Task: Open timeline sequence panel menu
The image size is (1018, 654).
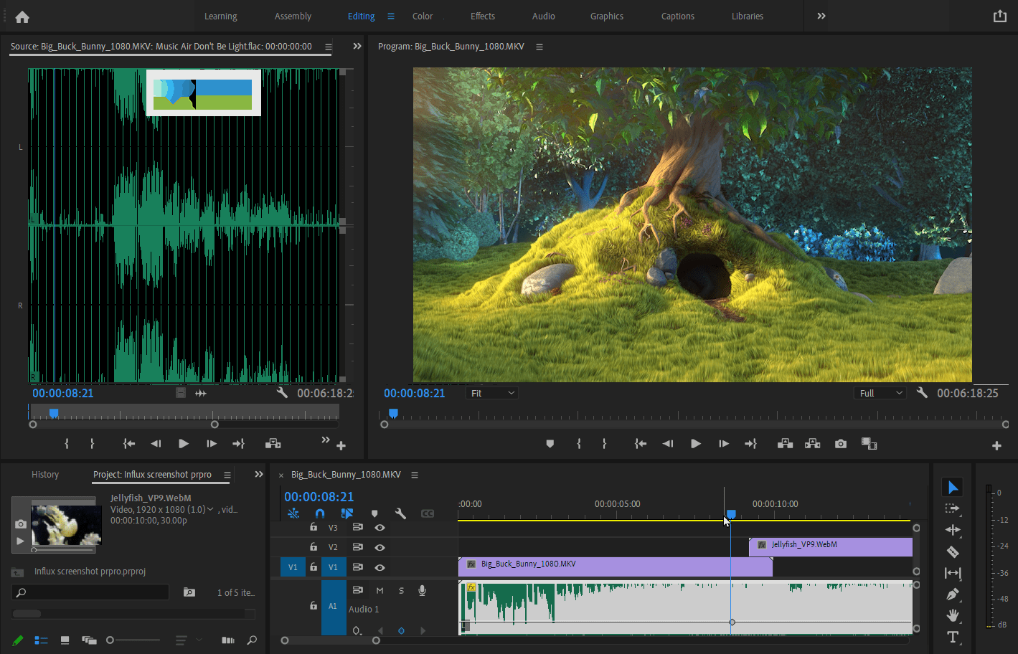Action: coord(414,475)
